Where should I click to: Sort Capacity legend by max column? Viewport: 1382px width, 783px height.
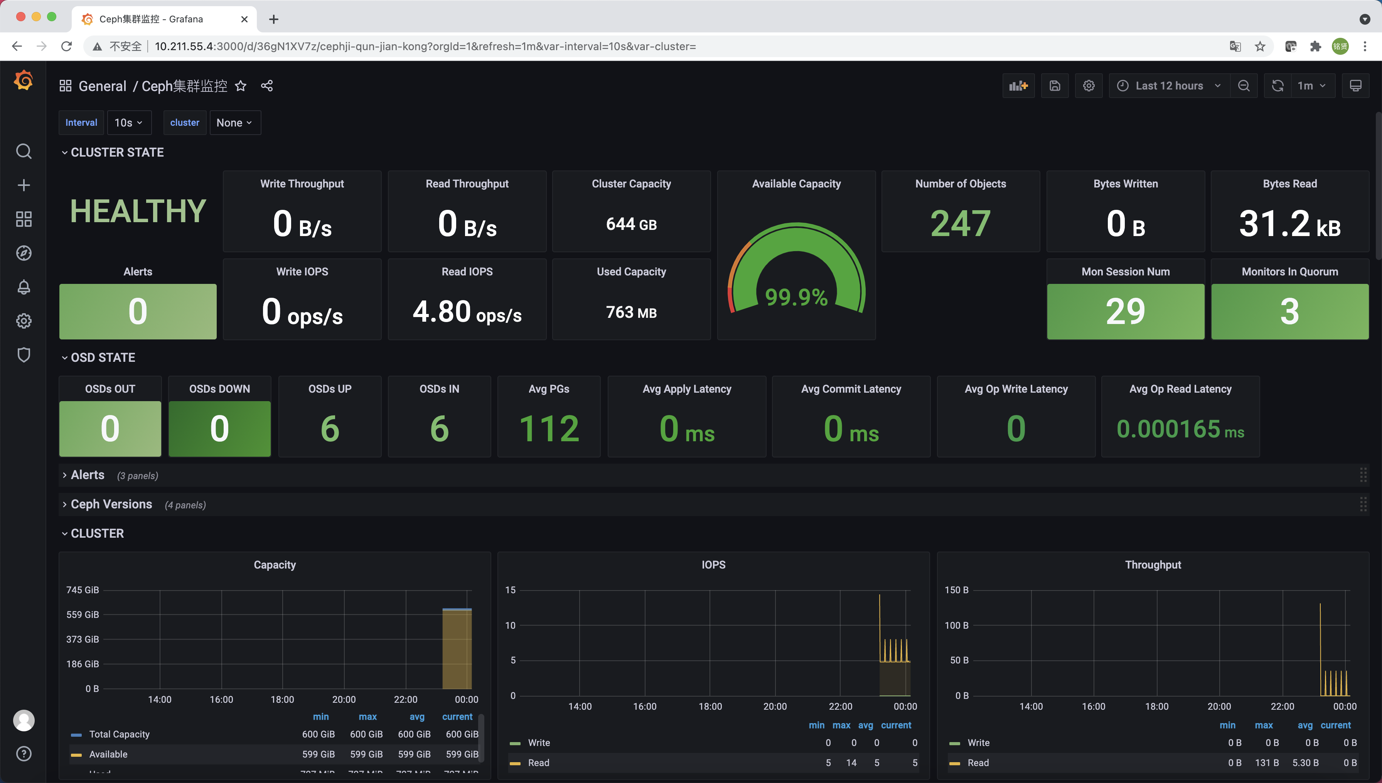click(x=368, y=717)
